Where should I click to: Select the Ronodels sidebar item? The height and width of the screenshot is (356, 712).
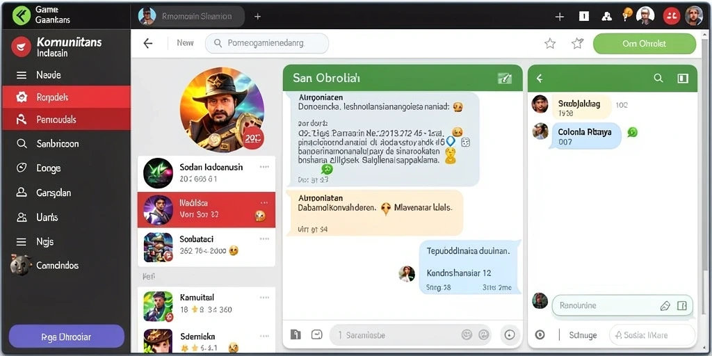(66, 97)
